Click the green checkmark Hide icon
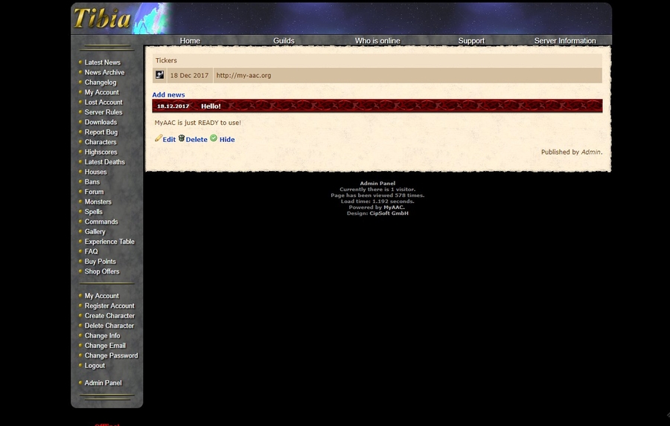The image size is (670, 426). pyautogui.click(x=214, y=138)
